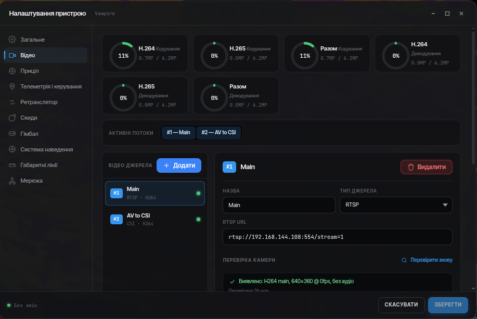This screenshot has width=477, height=319.
Task: Click the trash icon in Видалити button
Action: click(411, 167)
